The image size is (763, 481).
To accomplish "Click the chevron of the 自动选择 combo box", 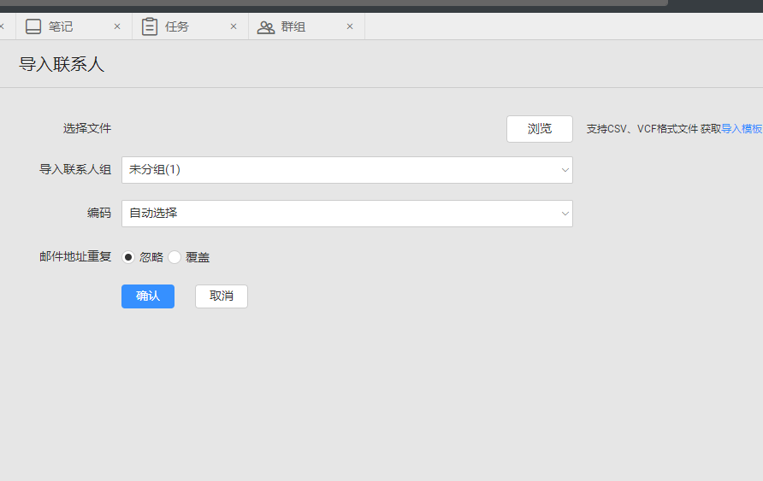I will [565, 214].
